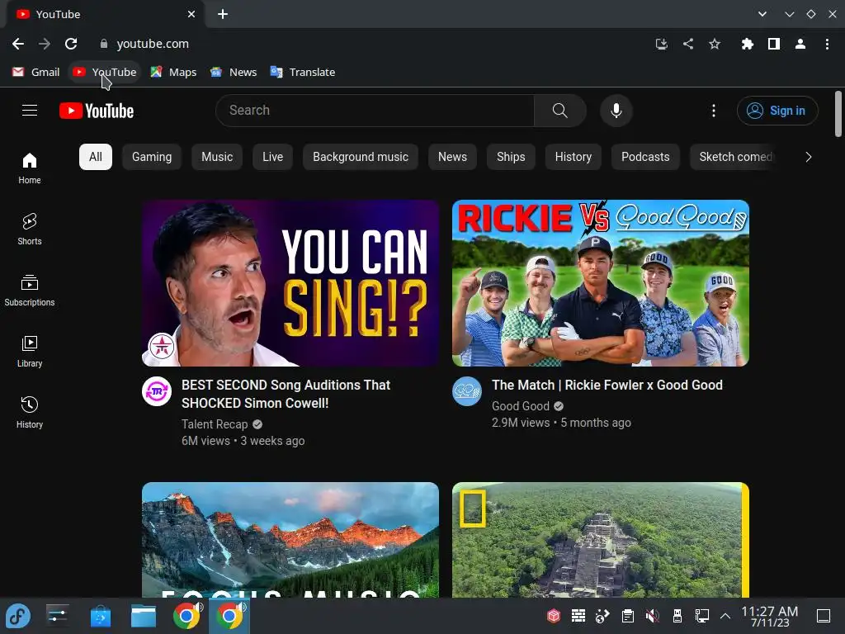Open file manager from taskbar
This screenshot has width=845, height=634.
click(x=144, y=616)
